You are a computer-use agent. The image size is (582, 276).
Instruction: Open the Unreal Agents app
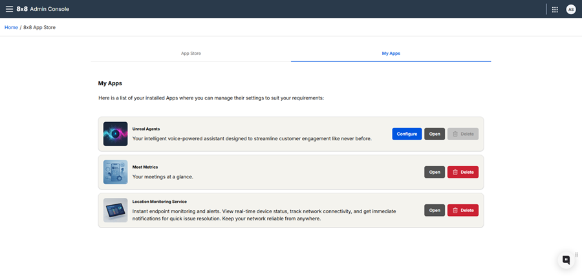click(435, 134)
